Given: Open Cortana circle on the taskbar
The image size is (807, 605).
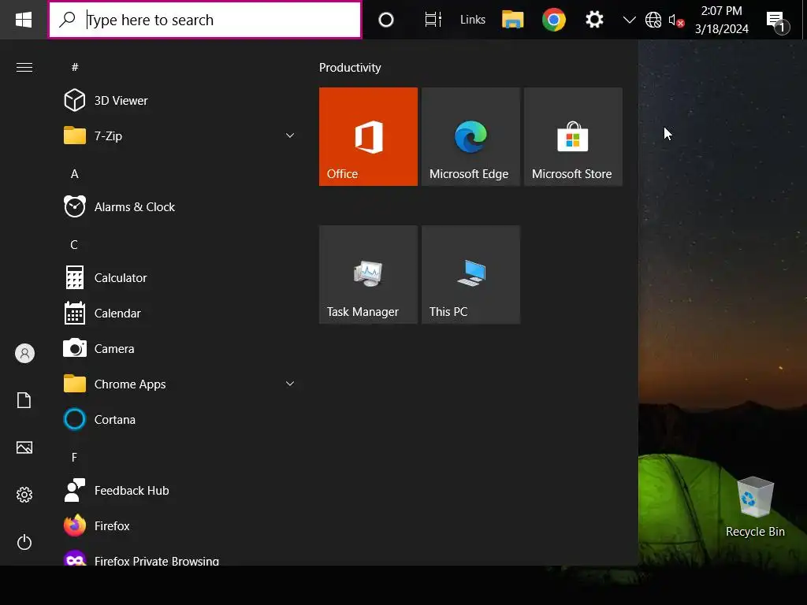Looking at the screenshot, I should coord(386,20).
